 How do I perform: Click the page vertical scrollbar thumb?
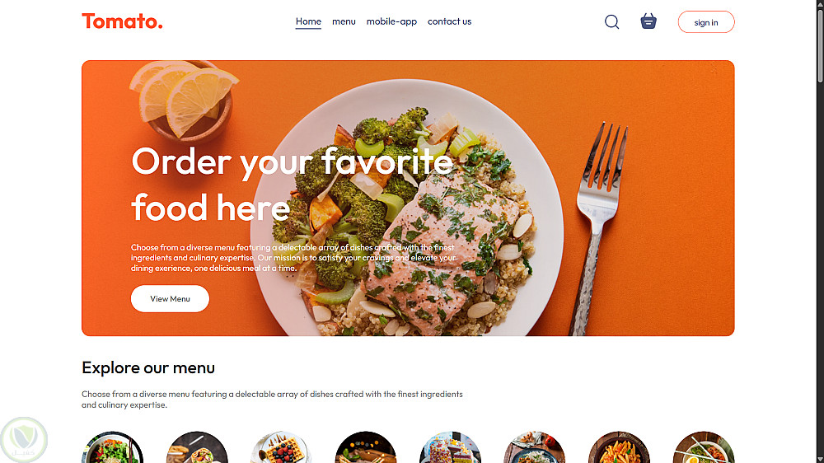point(820,45)
